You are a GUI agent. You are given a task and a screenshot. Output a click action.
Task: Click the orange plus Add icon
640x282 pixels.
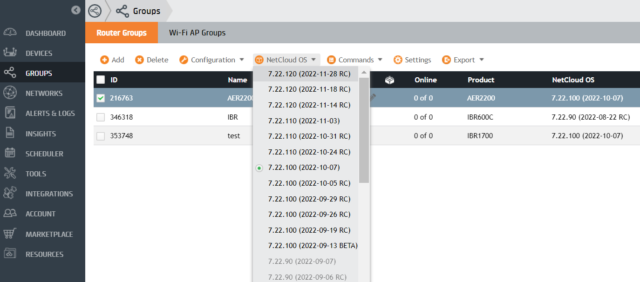click(x=104, y=60)
